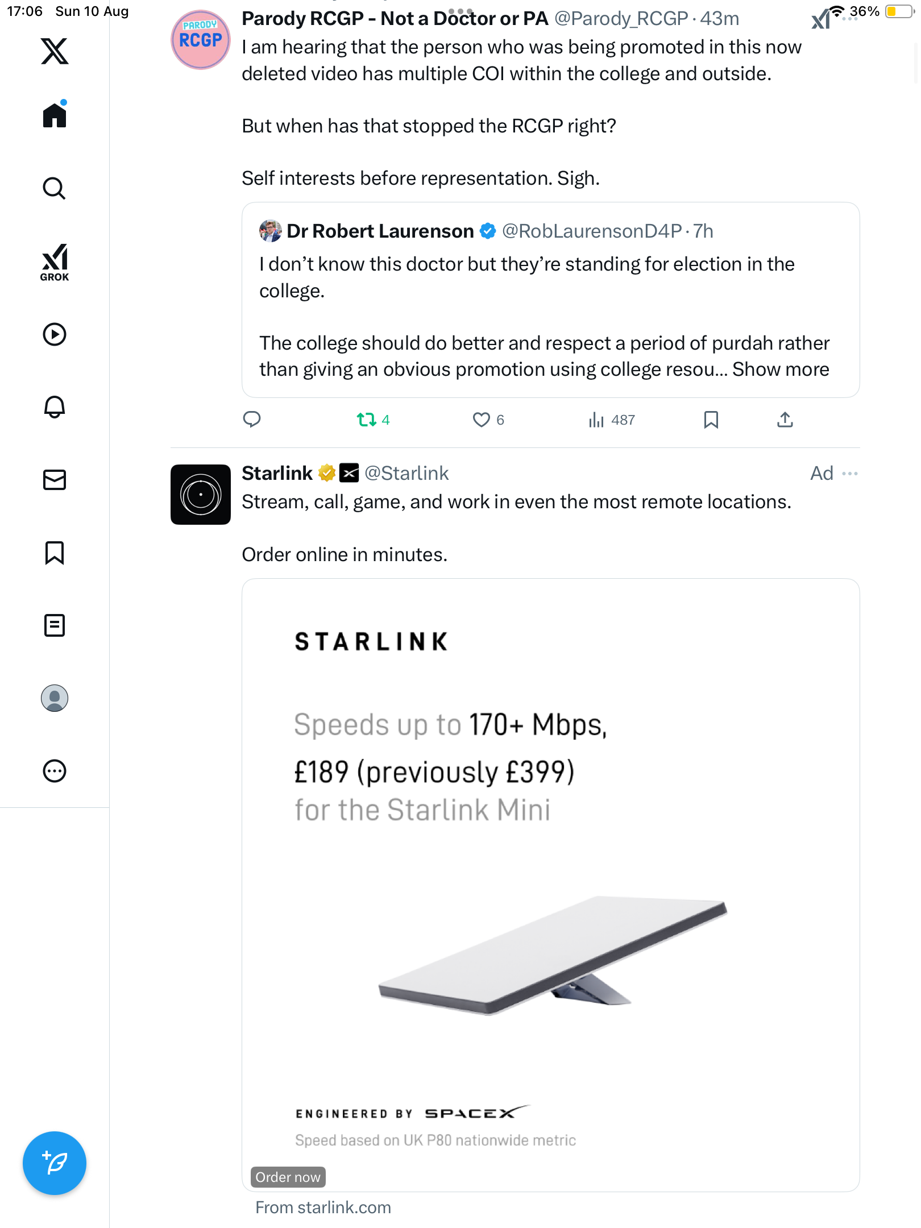Open the More circle menu in sidebar
Screen dimensions: 921x1228
pyautogui.click(x=55, y=771)
